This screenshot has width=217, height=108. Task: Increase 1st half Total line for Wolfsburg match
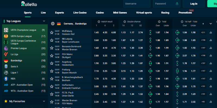coord(177,31)
